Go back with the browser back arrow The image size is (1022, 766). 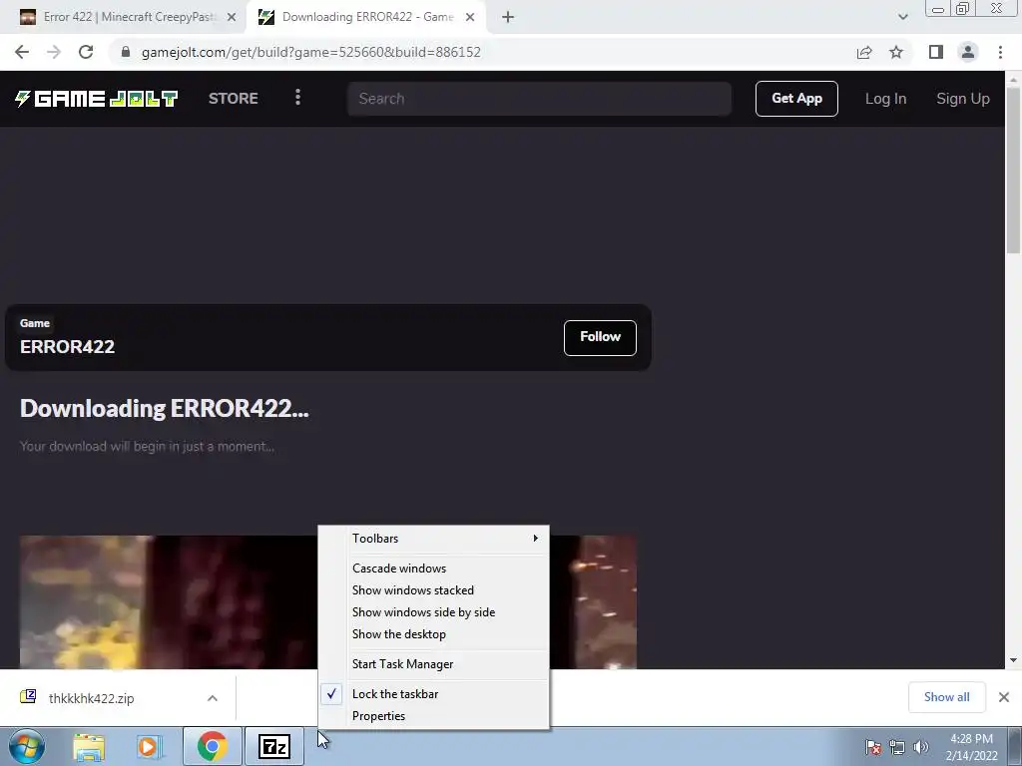(x=22, y=52)
